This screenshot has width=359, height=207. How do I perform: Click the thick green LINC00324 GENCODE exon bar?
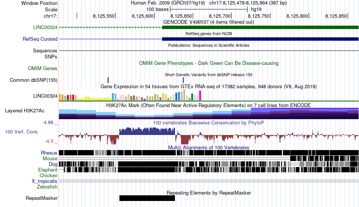coord(260,28)
